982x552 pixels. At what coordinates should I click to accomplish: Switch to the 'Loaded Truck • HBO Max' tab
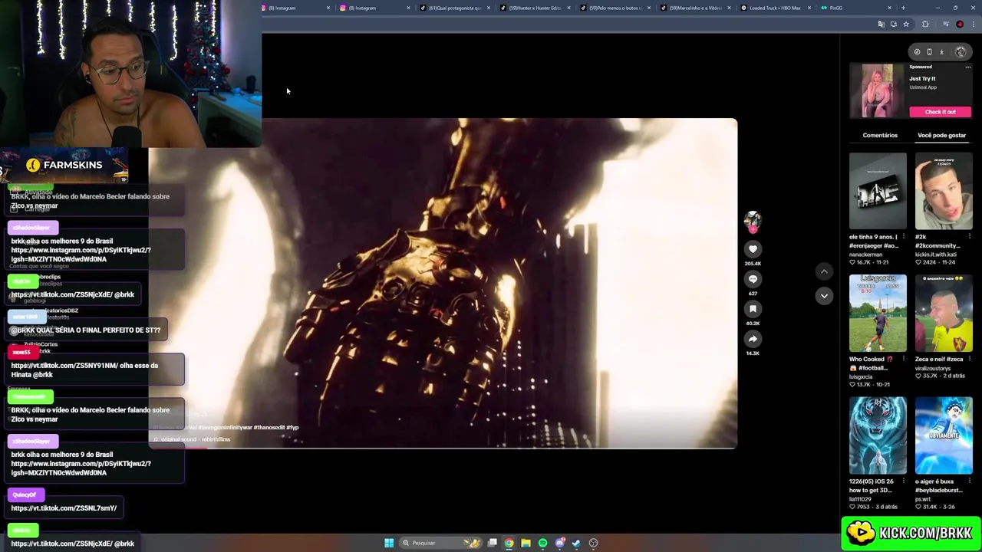774,8
